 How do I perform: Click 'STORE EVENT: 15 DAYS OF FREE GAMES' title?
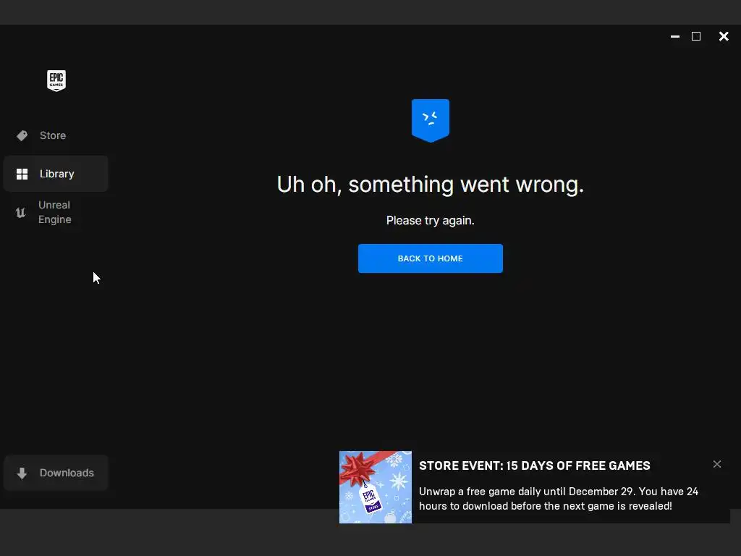(x=535, y=466)
